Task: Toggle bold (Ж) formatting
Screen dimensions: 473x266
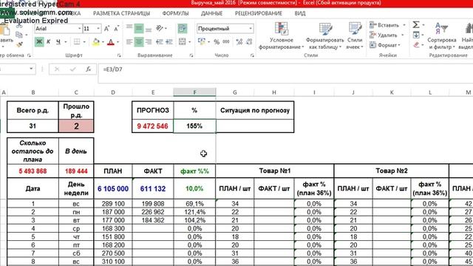Action: tap(39, 42)
